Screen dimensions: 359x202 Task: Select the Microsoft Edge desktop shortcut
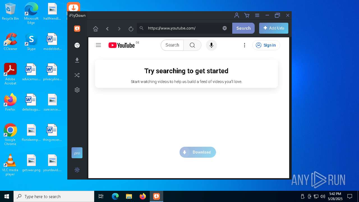click(x=31, y=14)
